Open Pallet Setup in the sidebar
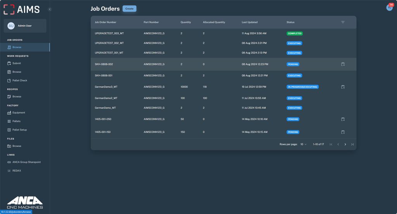 [19, 130]
